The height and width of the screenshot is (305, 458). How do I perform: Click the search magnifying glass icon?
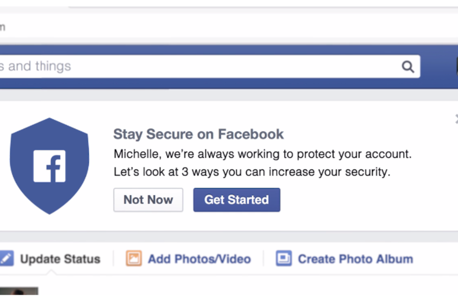point(408,66)
